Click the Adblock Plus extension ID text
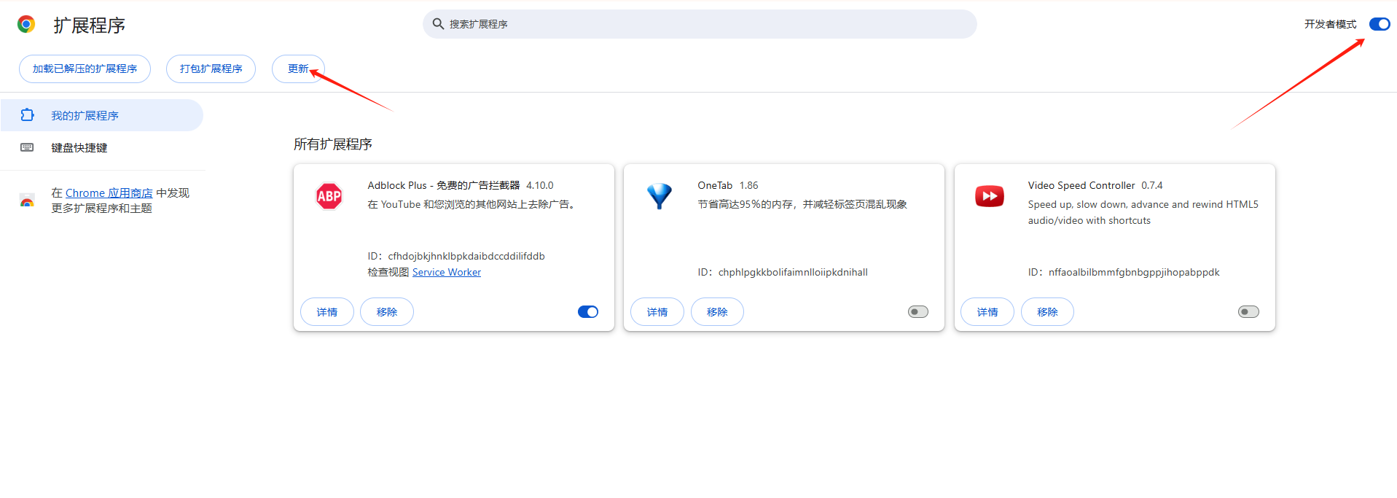This screenshot has height=498, width=1397. [456, 256]
